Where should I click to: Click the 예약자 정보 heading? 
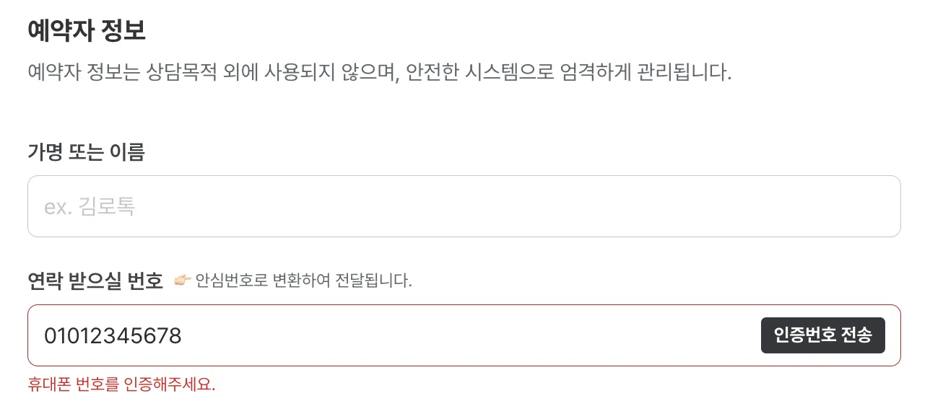coord(87,31)
